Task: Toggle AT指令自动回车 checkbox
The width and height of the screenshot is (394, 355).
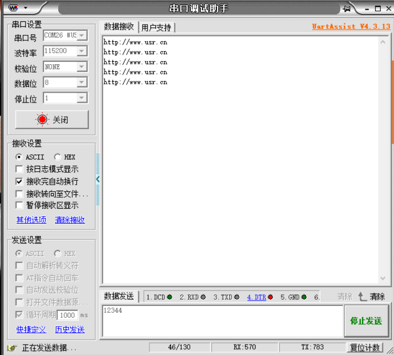Action: [x=19, y=278]
